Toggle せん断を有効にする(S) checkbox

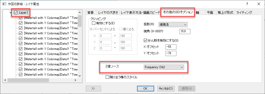[x=145, y=41]
